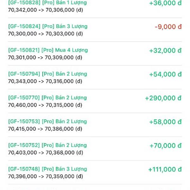Image resolution: width=190 pixels, height=190 pixels.
Task: Select the +70,000 đ profit amount
Action: click(x=166, y=145)
